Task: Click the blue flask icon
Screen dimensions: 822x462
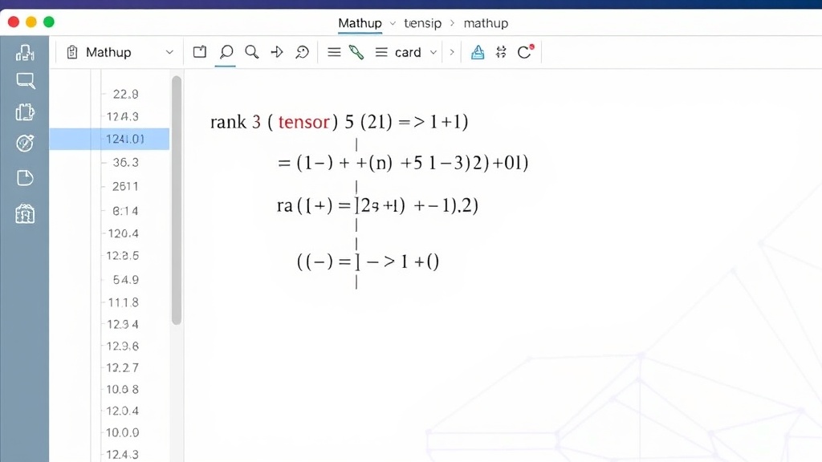Action: (478, 52)
